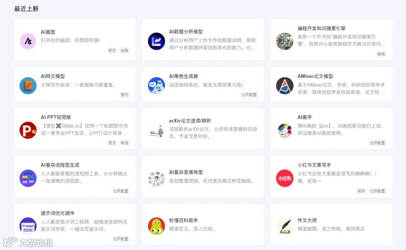Screen dimensions: 406x250
Task: Click the 职场 tag on 编程开发知识搜索引擎 card
Action: pyautogui.click(x=381, y=54)
